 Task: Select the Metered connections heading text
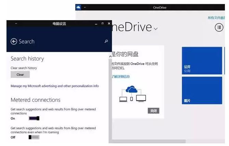(x=35, y=100)
